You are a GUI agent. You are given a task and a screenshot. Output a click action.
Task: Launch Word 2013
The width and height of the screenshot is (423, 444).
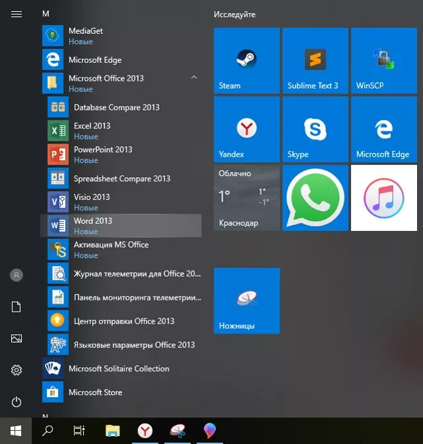pos(122,226)
